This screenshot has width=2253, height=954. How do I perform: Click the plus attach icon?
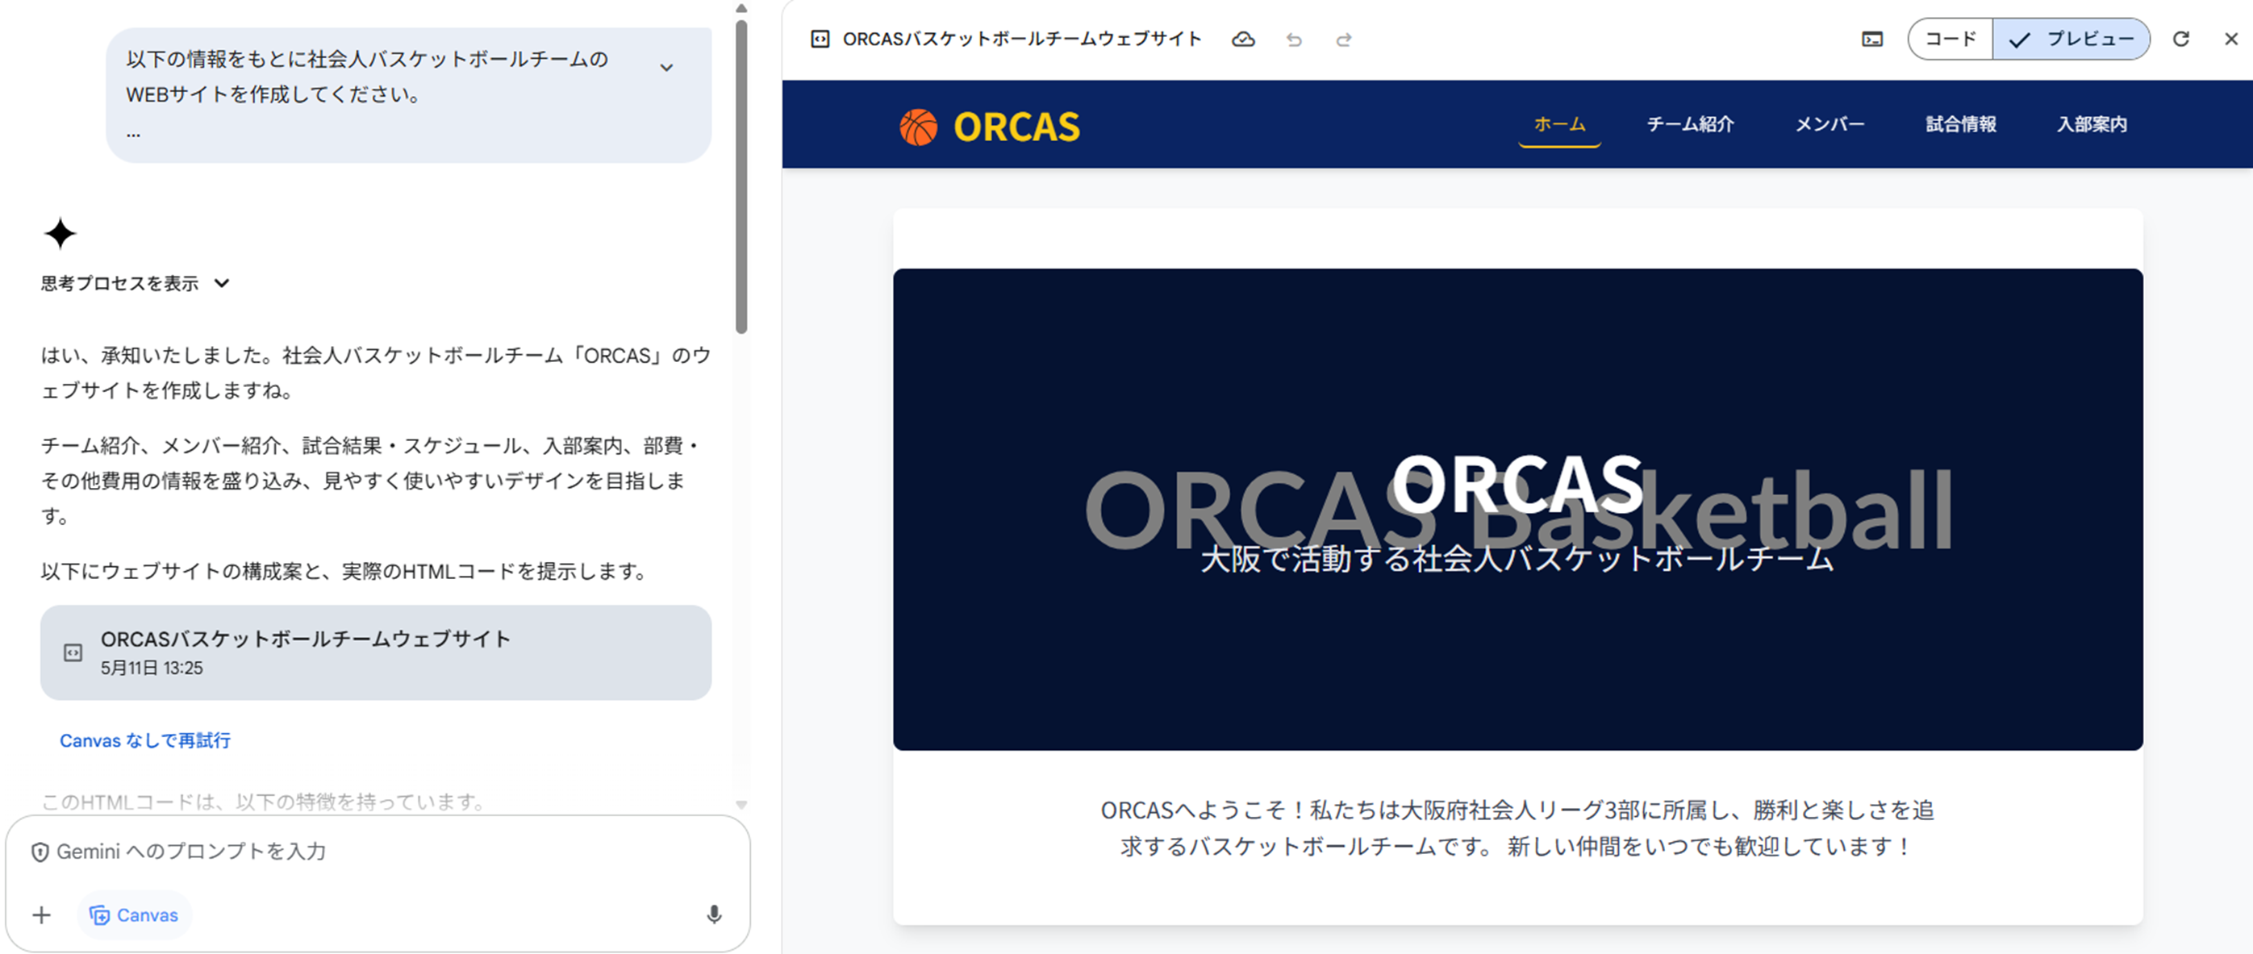(41, 914)
